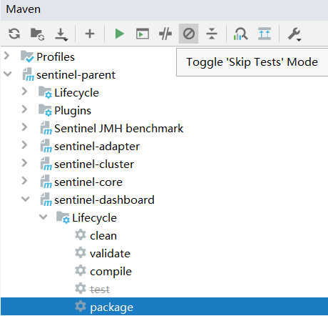Screen dimensions: 328x316
Task: Expand the Profiles node
Action: 7,56
